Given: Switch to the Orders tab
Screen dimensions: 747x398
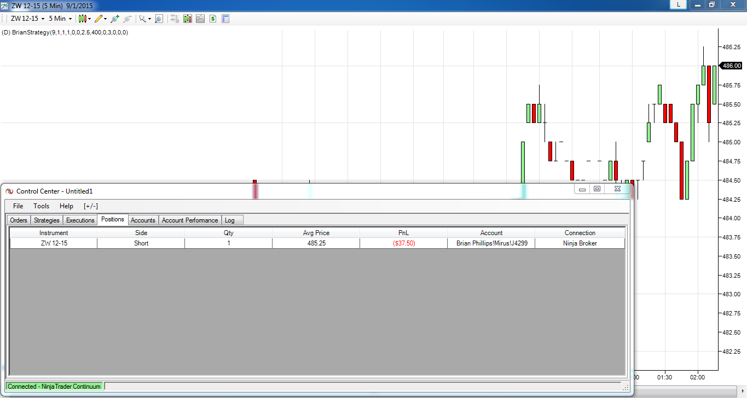Looking at the screenshot, I should [19, 220].
